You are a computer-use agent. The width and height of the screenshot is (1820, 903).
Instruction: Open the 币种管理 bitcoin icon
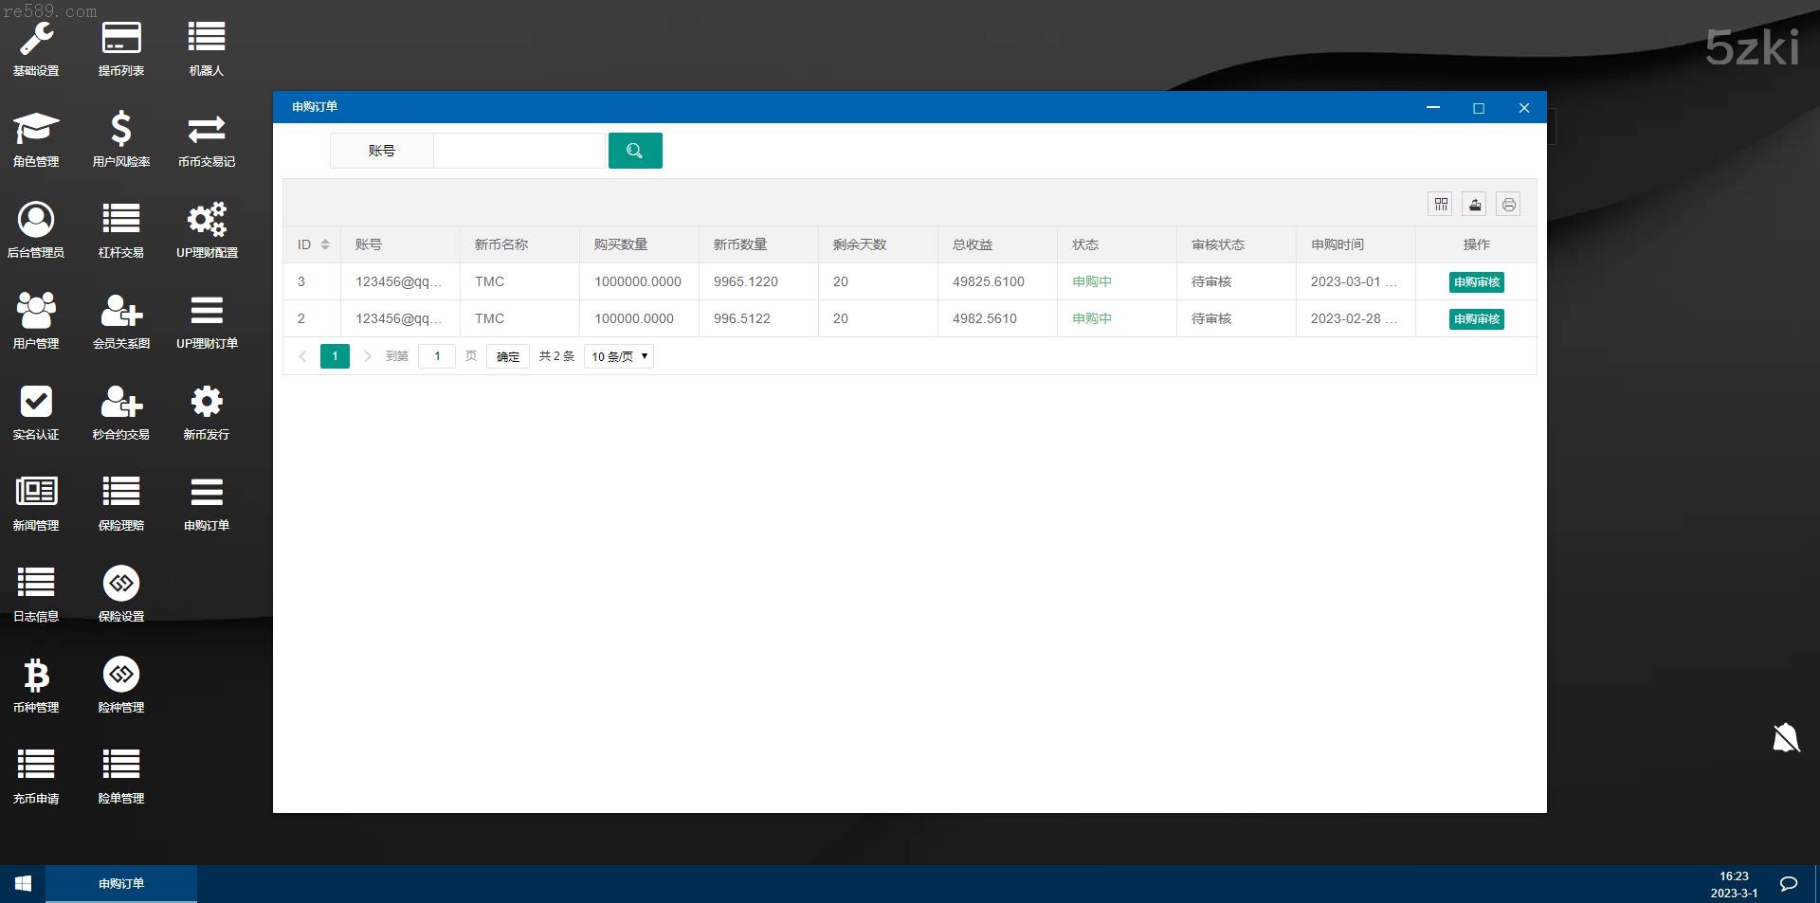36,676
